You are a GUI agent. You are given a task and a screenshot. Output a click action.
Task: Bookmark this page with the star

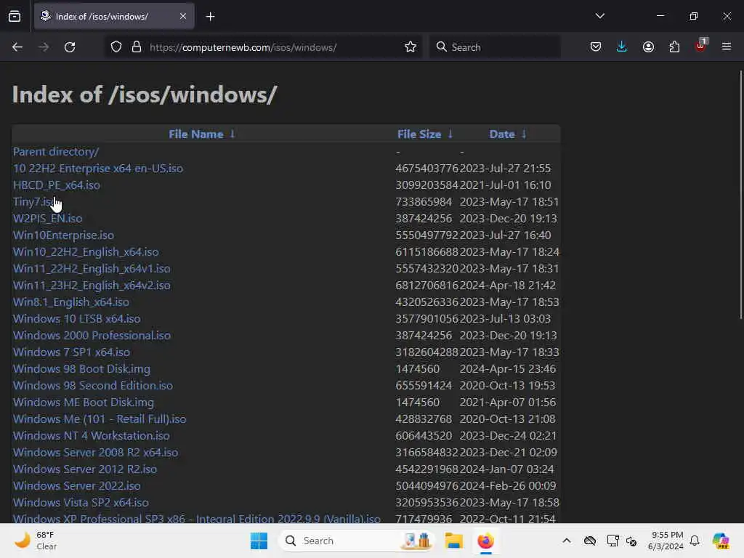tap(411, 47)
